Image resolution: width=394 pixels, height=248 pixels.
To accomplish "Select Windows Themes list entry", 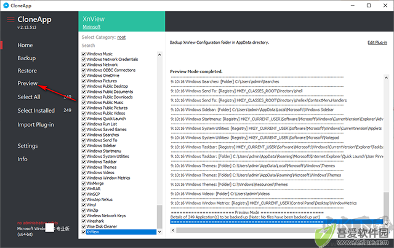I will 101,167.
